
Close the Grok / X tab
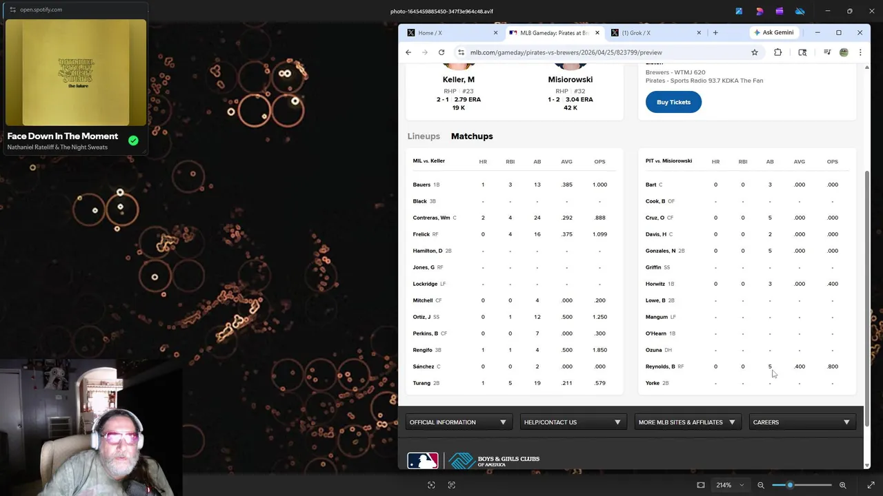point(699,32)
